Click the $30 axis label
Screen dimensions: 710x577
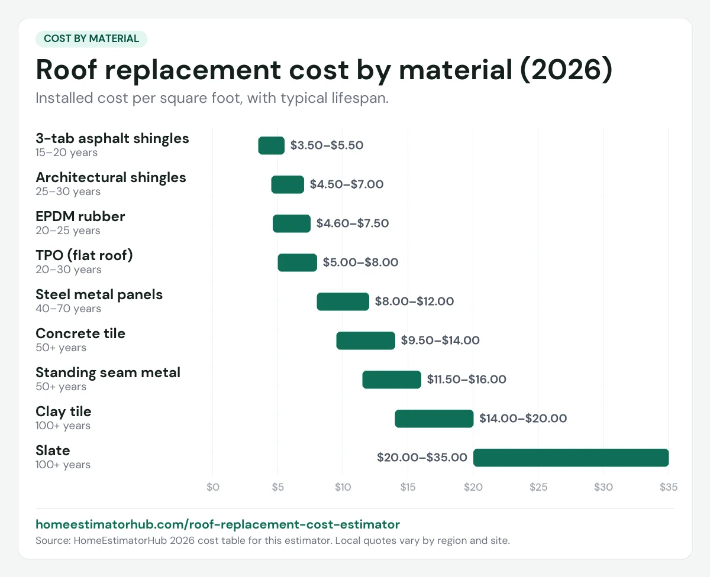(x=603, y=487)
